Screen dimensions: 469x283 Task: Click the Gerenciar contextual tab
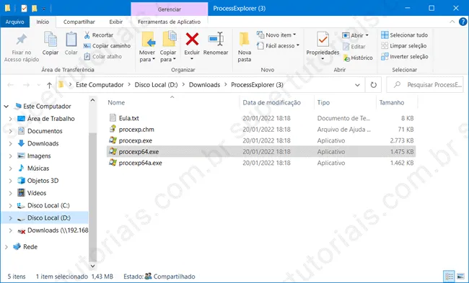tap(170, 9)
